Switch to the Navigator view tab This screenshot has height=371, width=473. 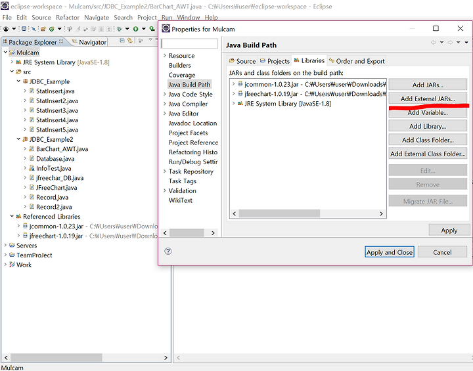(89, 42)
